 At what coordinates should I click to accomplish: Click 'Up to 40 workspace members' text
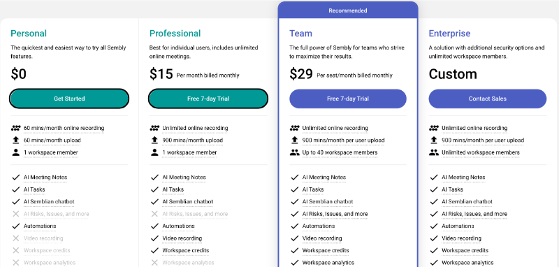[x=340, y=152]
